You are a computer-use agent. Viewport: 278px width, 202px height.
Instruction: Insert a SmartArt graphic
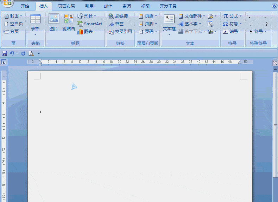pyautogui.click(x=90, y=24)
